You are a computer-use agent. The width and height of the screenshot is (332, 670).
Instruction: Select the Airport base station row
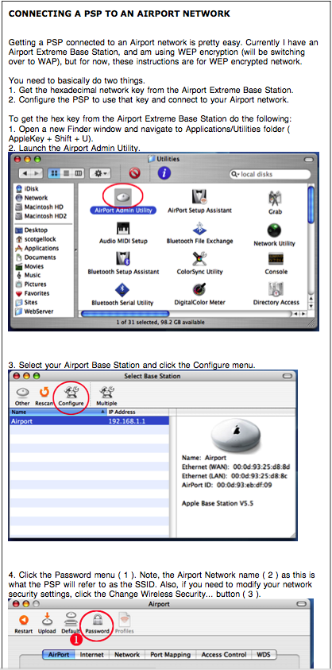[x=89, y=421]
